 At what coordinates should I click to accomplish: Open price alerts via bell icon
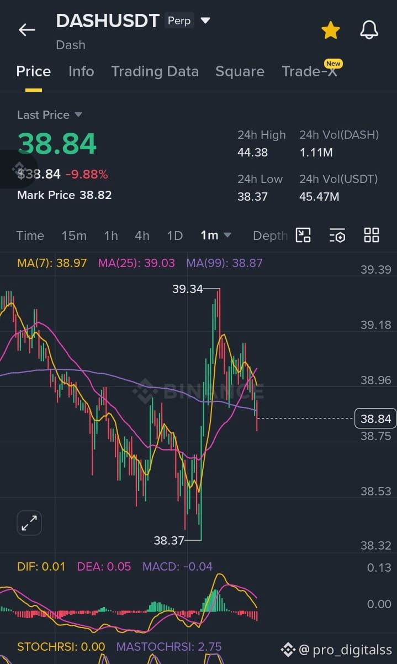pyautogui.click(x=369, y=30)
